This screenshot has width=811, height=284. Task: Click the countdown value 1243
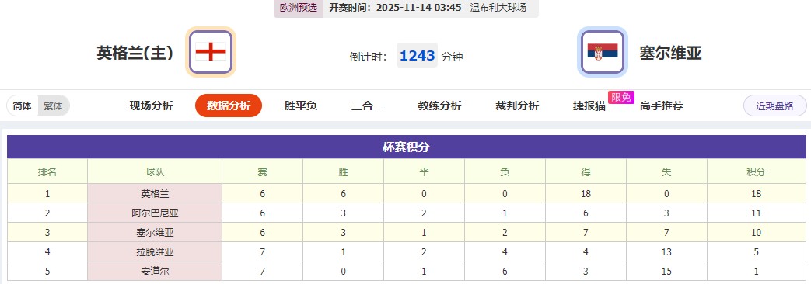[418, 55]
